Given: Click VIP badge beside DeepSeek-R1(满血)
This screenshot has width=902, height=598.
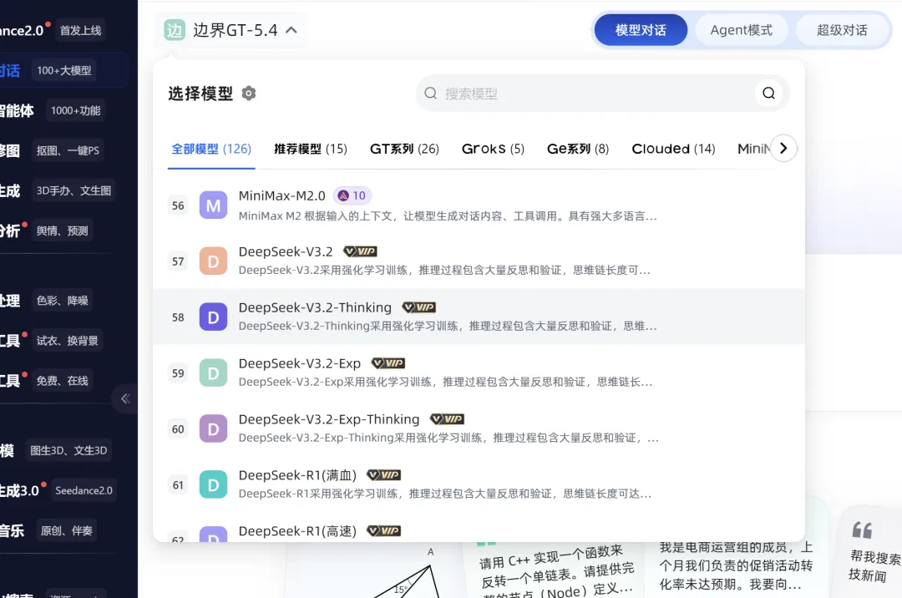Looking at the screenshot, I should [x=383, y=475].
